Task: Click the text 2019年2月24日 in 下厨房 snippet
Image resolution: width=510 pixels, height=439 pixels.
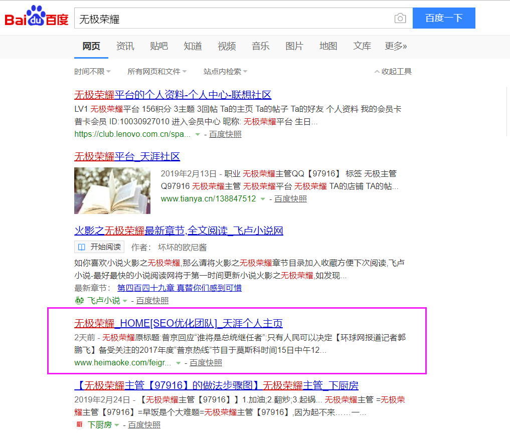Action: point(102,400)
